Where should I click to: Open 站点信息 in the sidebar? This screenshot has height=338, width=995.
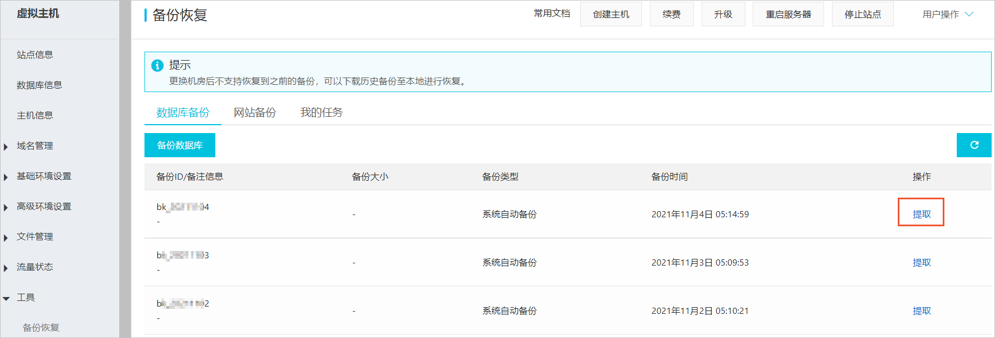(35, 55)
